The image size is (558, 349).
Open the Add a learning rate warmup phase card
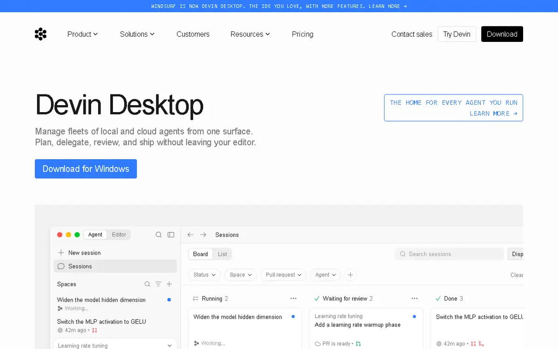coord(366,329)
